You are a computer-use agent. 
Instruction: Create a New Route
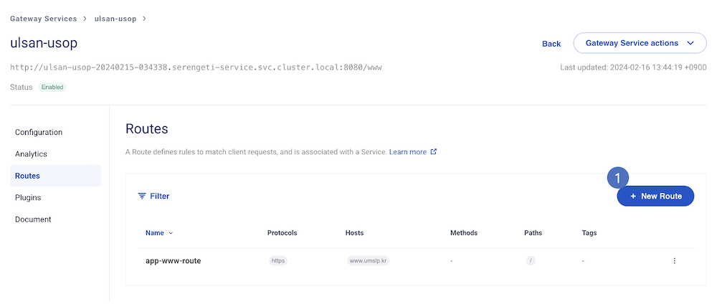point(655,197)
